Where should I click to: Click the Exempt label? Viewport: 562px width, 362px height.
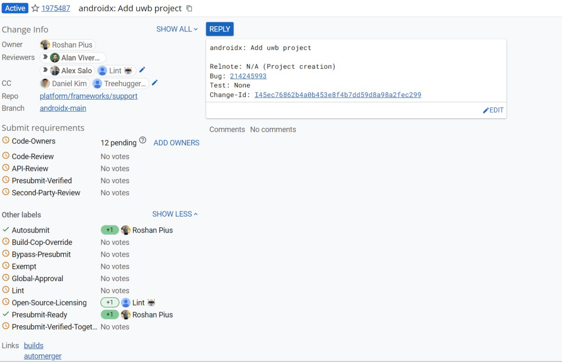pyautogui.click(x=24, y=266)
